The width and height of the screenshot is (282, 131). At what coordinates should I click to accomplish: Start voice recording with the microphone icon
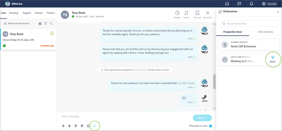click(69, 126)
